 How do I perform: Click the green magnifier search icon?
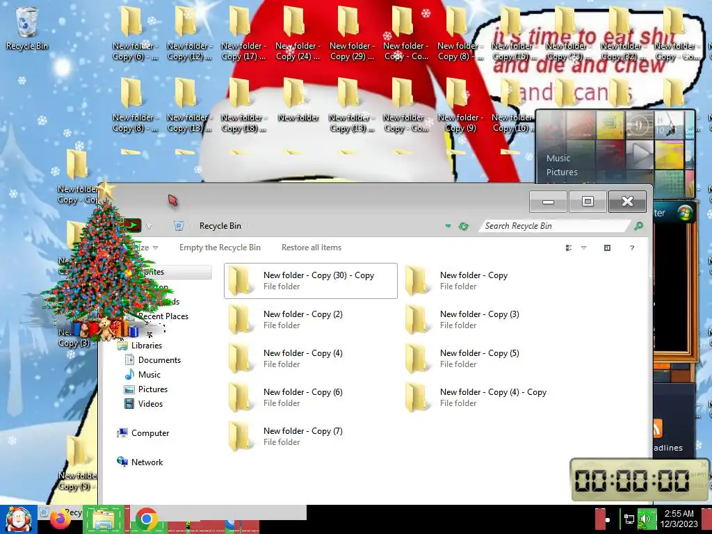(x=638, y=226)
